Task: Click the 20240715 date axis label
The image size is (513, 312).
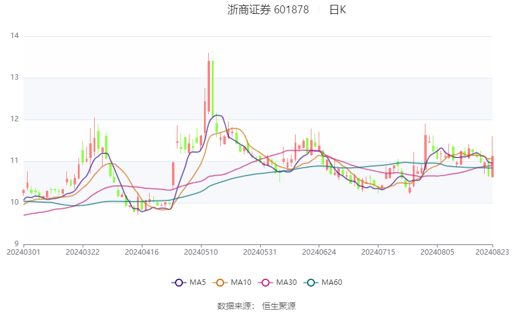Action: tap(378, 252)
